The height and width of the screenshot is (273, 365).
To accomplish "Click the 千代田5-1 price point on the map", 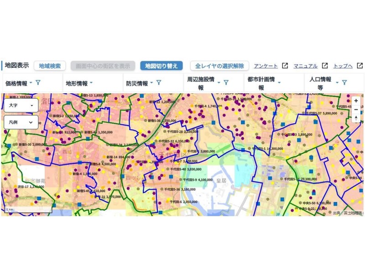I will point(249,149).
